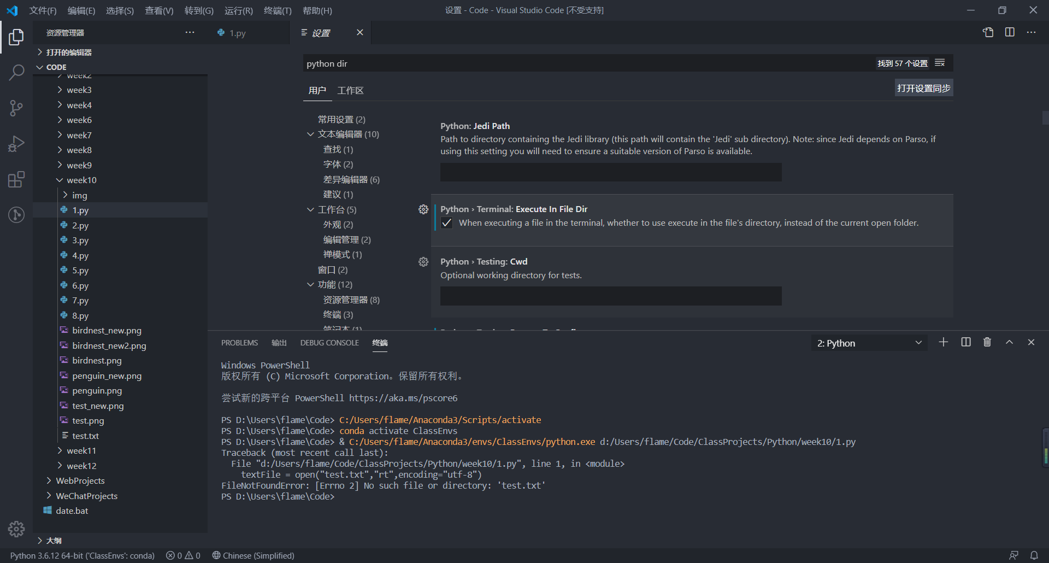The image size is (1049, 563).
Task: Create a new terminal with plus icon
Action: coord(944,342)
